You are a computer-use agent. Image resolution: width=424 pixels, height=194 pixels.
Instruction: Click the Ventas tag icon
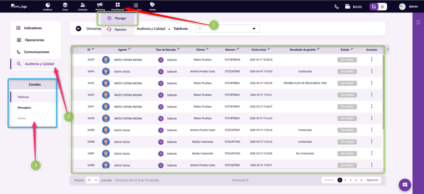[x=152, y=5]
